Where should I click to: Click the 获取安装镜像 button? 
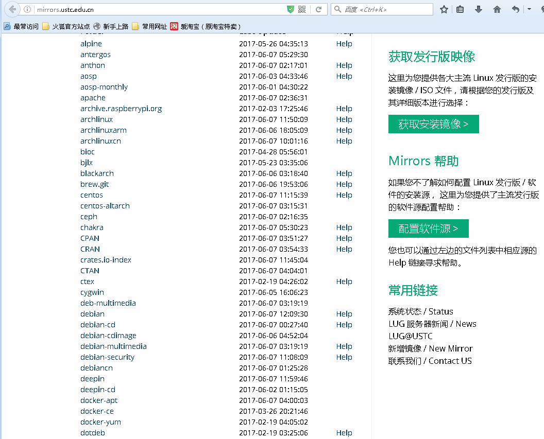point(433,124)
